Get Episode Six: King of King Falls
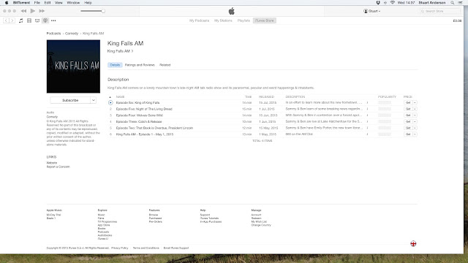The image size is (468, 263). click(x=408, y=102)
